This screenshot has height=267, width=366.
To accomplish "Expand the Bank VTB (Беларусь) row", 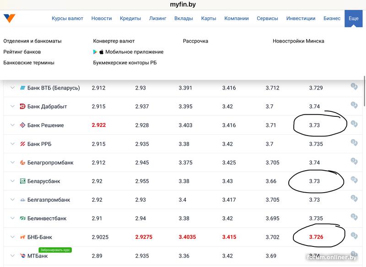I will click(x=12, y=88).
